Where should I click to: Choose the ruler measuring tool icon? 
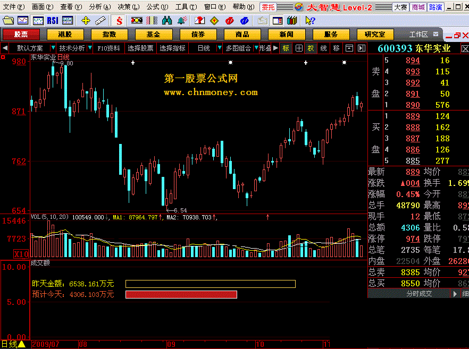point(100,21)
